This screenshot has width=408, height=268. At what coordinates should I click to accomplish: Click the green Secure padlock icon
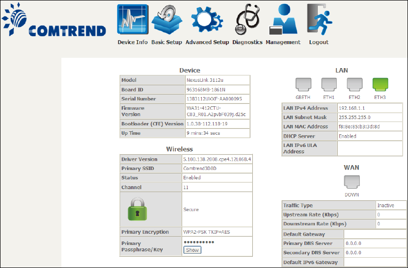(x=137, y=209)
